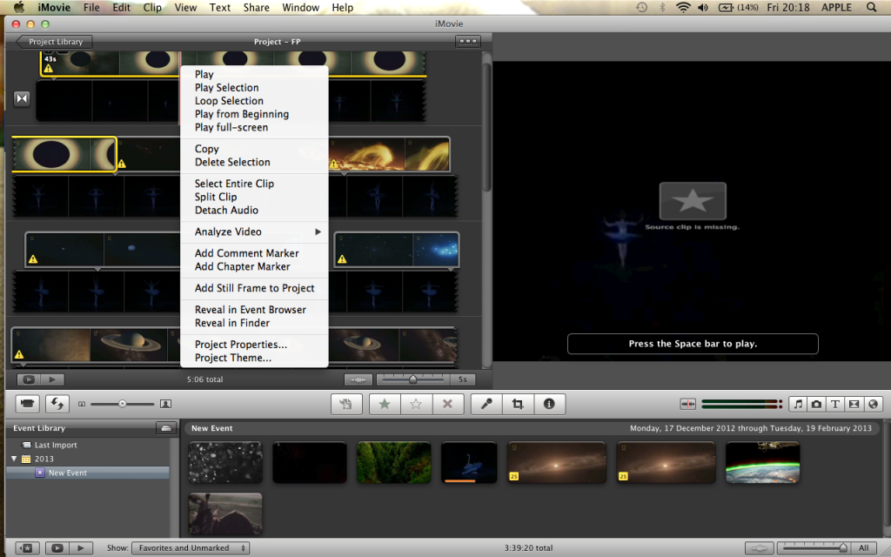Open the Clip menu in menu bar
Viewport: 891px width, 557px height.
[x=151, y=7]
